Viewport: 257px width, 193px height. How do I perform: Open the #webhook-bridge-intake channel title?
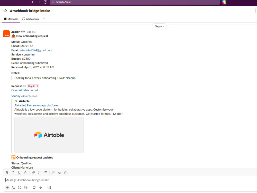pos(30,11)
